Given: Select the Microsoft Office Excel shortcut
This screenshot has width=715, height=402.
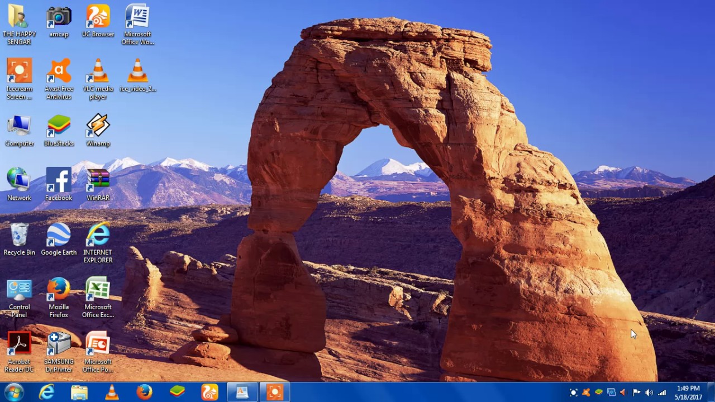Looking at the screenshot, I should click(x=98, y=298).
